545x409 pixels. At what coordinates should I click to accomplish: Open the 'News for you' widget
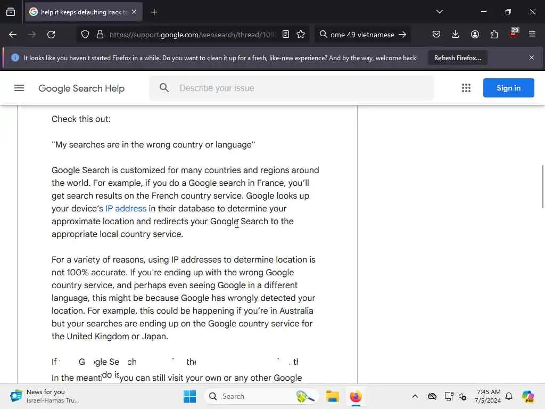[45, 396]
